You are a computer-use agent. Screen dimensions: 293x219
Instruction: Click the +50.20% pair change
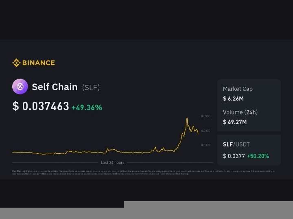point(258,156)
